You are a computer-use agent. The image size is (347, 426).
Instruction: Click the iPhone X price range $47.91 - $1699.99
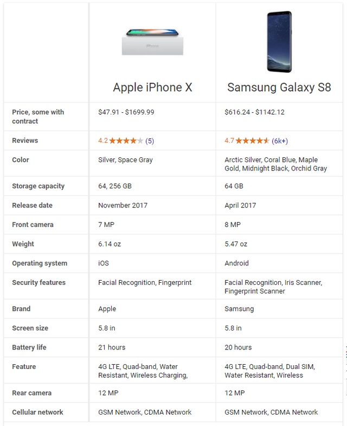click(126, 112)
